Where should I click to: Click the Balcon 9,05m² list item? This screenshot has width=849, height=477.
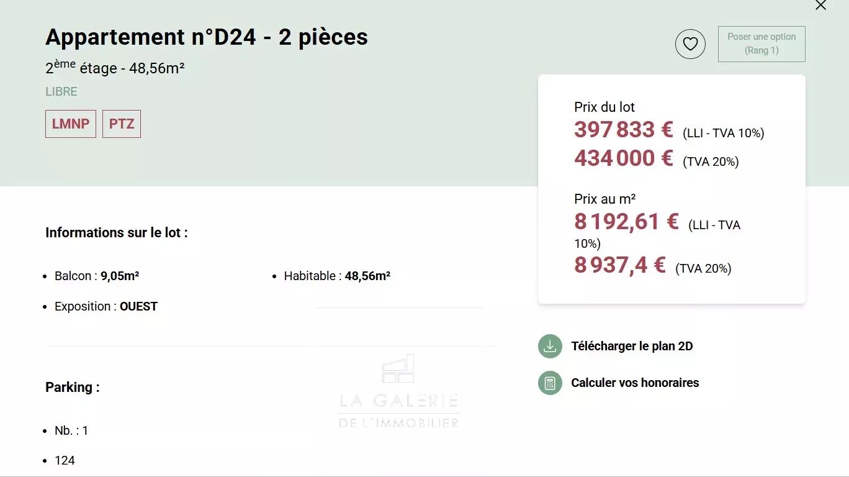click(x=97, y=276)
